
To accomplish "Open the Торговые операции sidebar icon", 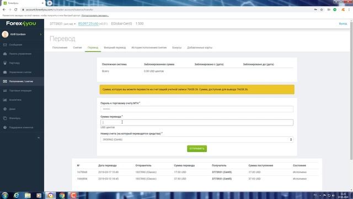I will (5, 91).
